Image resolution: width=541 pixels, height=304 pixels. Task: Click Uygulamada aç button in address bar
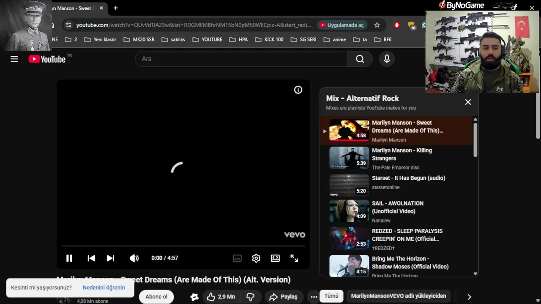(342, 25)
